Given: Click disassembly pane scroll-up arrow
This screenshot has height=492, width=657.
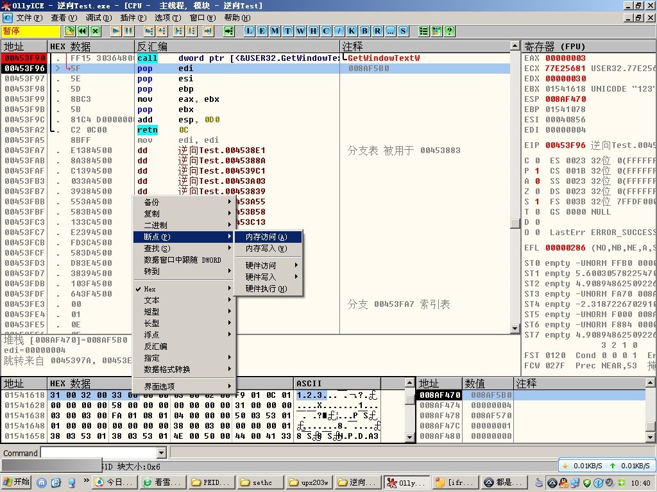Looking at the screenshot, I should click(x=515, y=45).
